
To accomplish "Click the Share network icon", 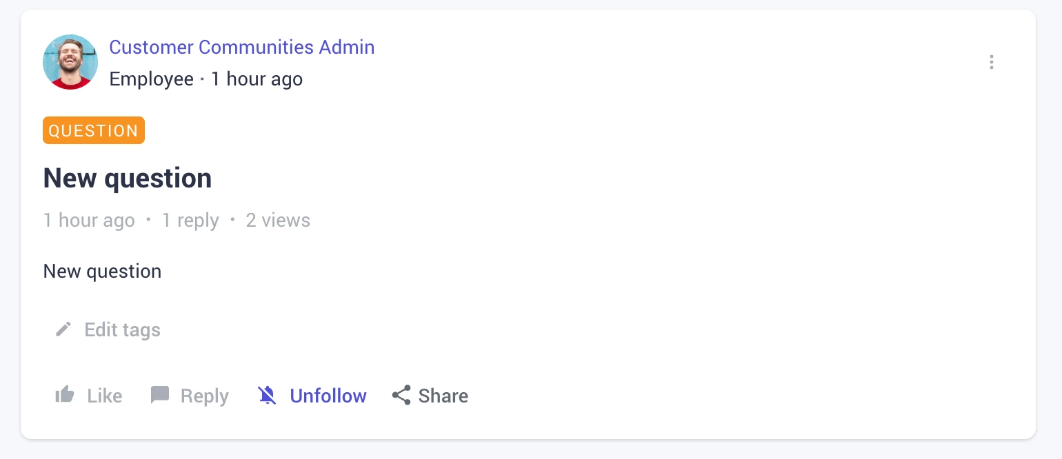I will coord(401,395).
